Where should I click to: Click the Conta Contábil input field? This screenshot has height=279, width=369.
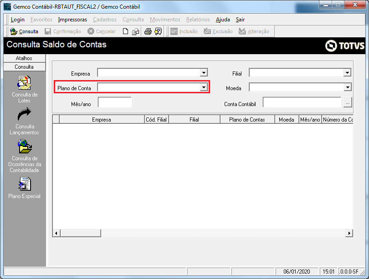click(x=302, y=102)
